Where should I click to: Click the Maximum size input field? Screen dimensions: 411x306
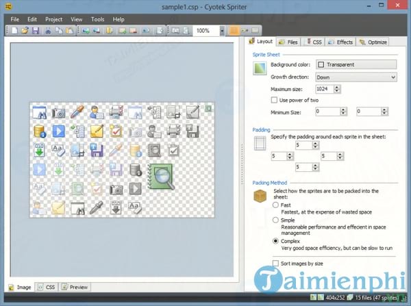324,89
